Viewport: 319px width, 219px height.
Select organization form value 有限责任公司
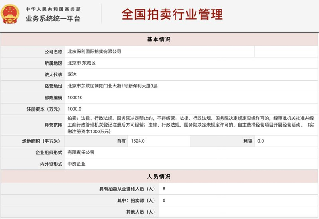point(81,153)
